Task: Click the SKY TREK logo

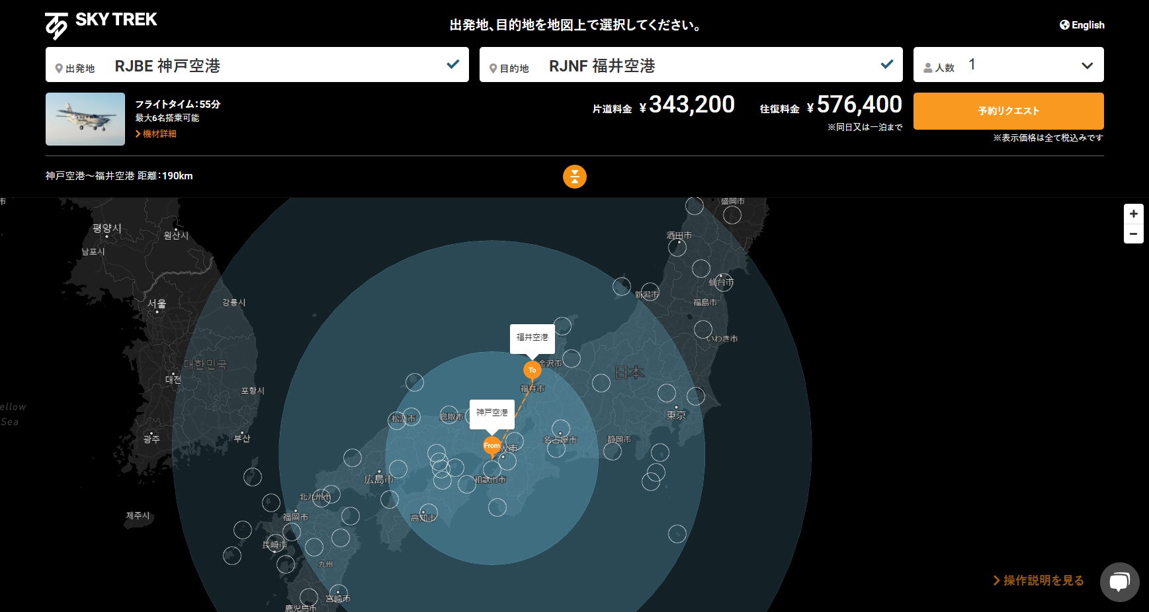Action: click(x=101, y=25)
